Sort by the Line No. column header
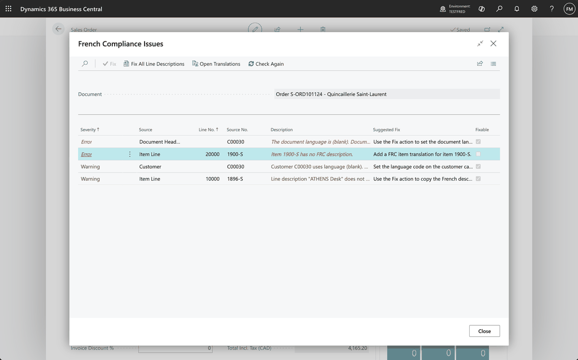The image size is (578, 360). tap(209, 130)
